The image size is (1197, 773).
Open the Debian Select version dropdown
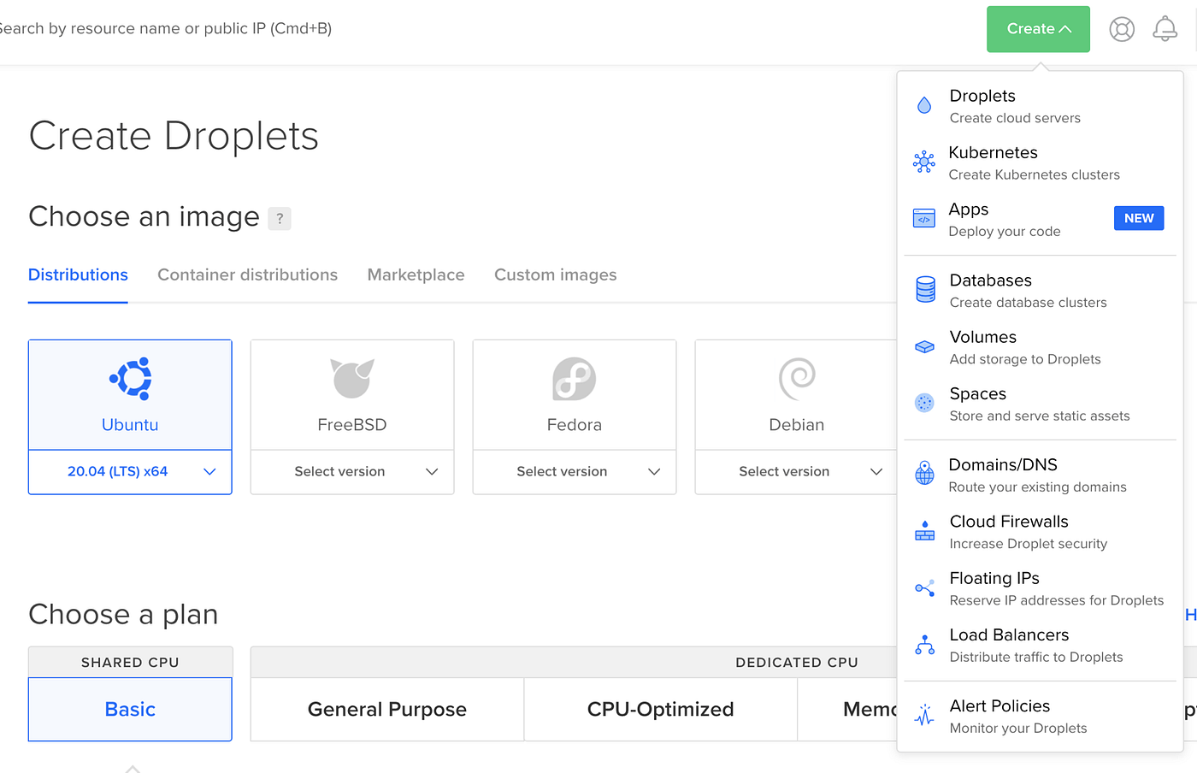tap(797, 472)
